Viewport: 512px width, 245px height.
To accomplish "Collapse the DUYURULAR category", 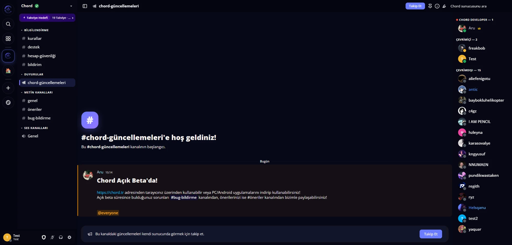I will click(x=32, y=74).
